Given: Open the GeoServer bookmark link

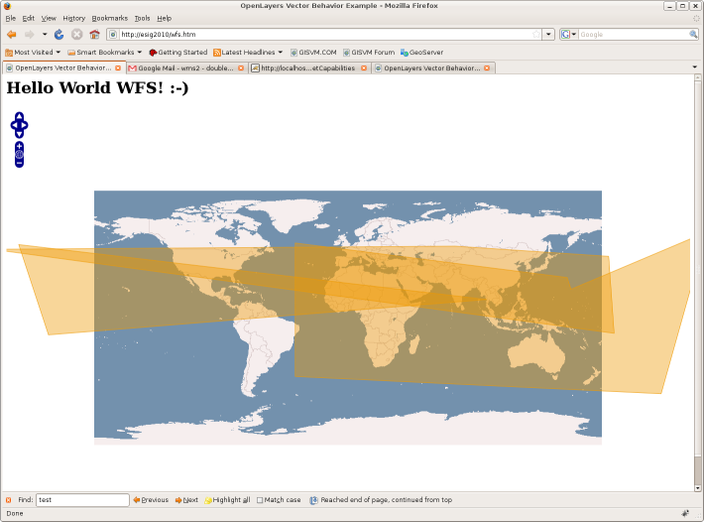Looking at the screenshot, I should (423, 52).
